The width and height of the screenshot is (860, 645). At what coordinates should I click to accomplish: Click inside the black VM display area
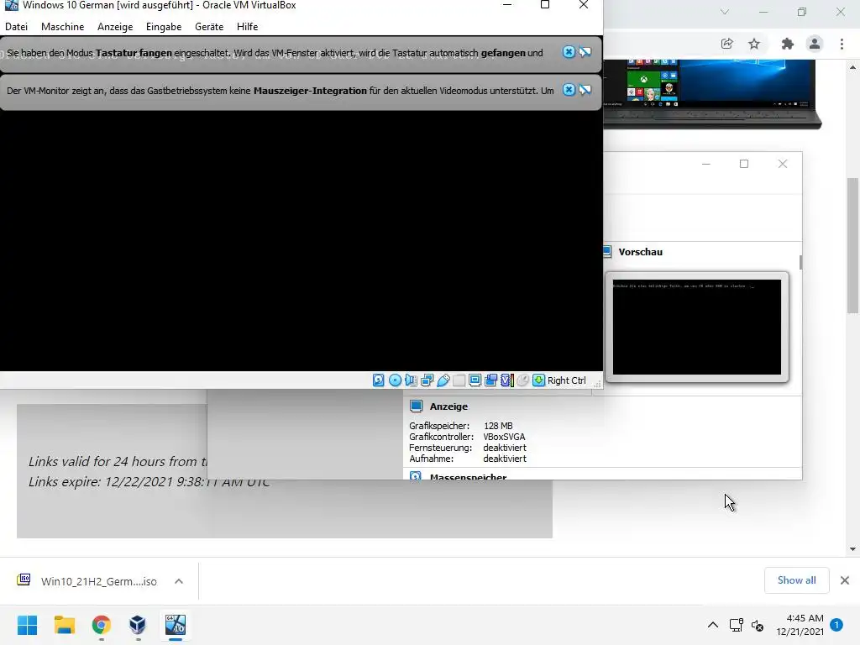pos(302,241)
